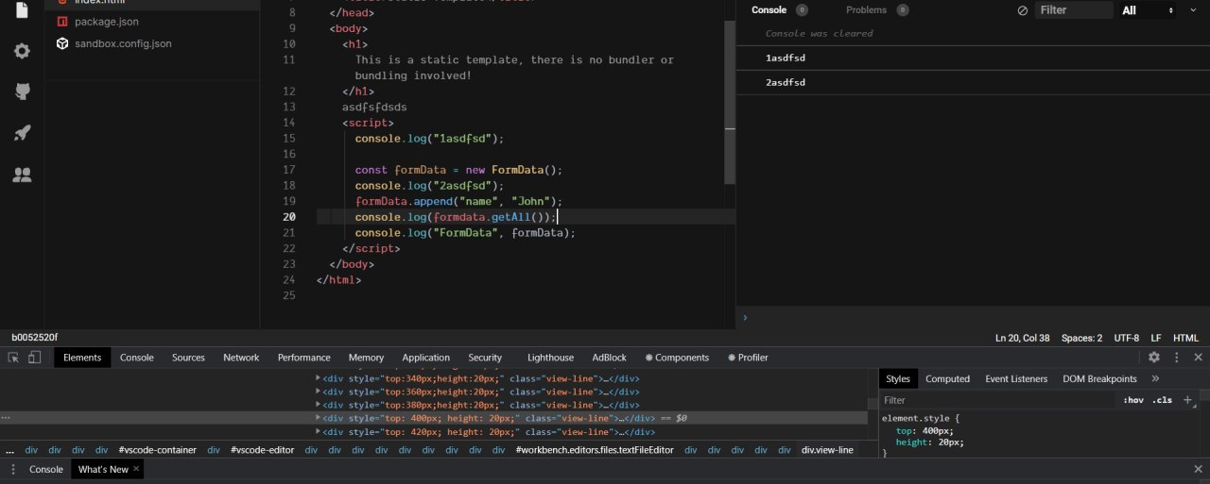Click the UTF-8 encoding status item

point(1127,338)
